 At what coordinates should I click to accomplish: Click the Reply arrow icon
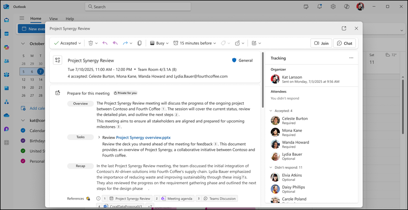click(105, 43)
